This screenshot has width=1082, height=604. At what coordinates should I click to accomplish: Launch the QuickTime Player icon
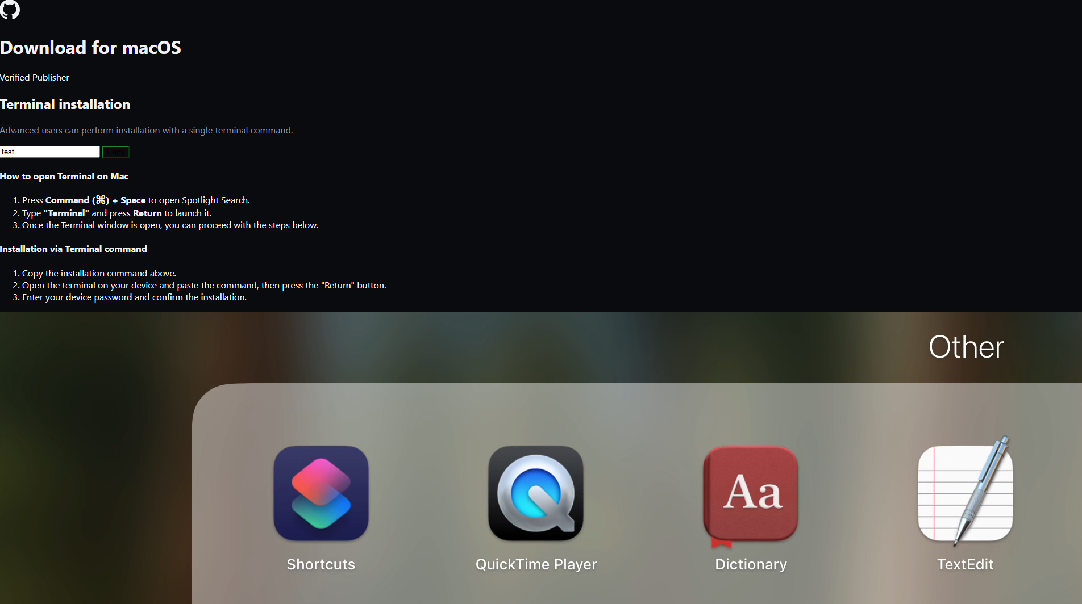[536, 493]
